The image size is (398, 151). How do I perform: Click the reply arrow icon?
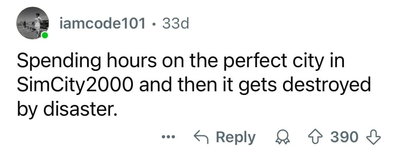point(200,137)
